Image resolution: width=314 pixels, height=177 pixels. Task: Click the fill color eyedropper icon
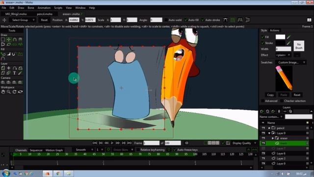[288, 37]
